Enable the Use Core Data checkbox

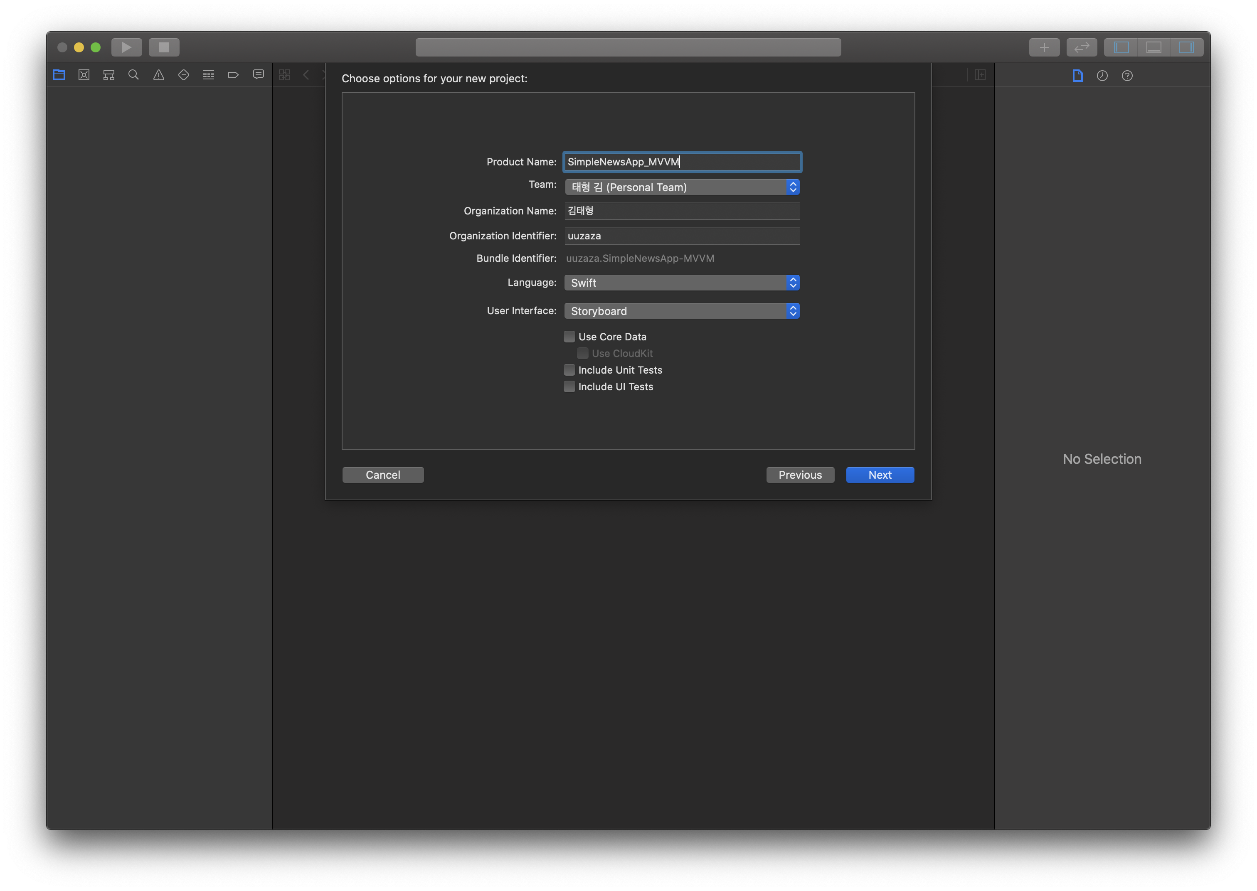(569, 336)
